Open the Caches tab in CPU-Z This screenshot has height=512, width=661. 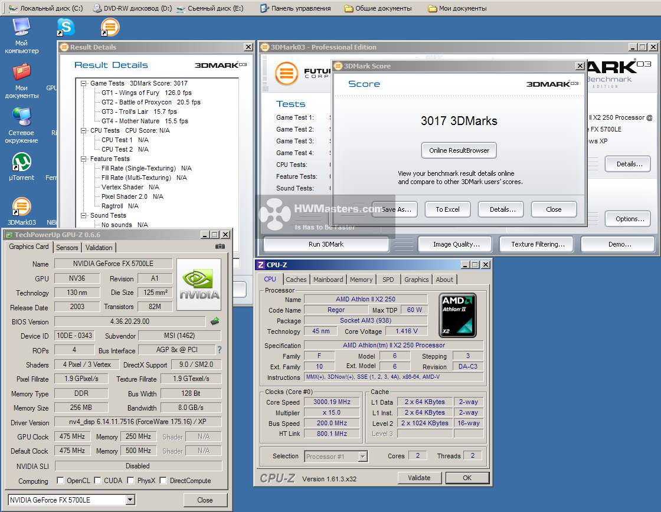coord(296,280)
